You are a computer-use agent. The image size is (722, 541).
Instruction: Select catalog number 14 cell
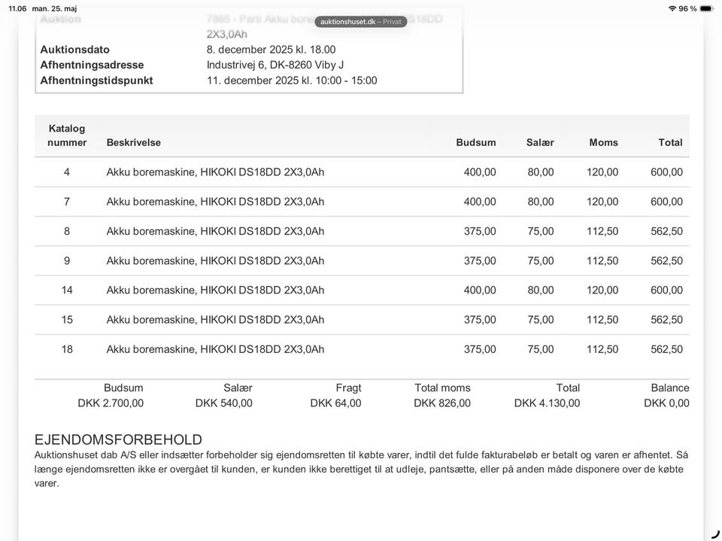click(x=67, y=290)
